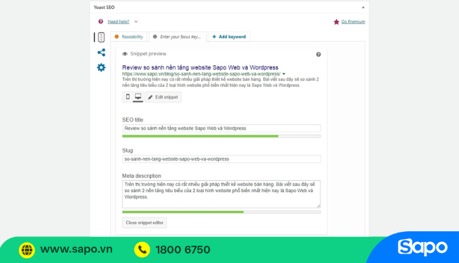459x263 pixels.
Task: Click the Slug label
Action: 128,150
